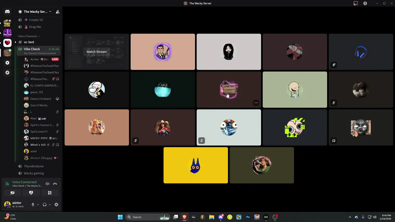Open headphone output options arrow

[50, 204]
